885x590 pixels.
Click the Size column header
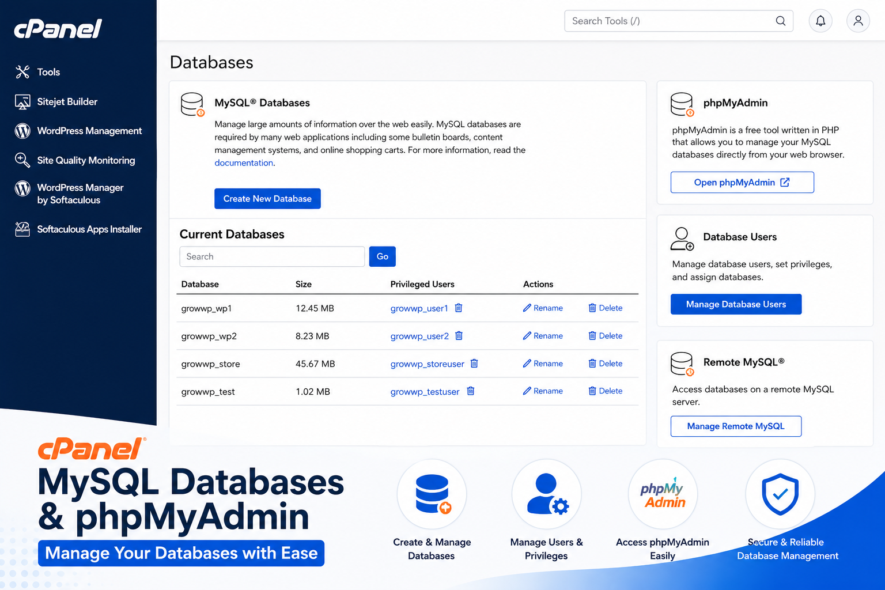[x=304, y=284]
